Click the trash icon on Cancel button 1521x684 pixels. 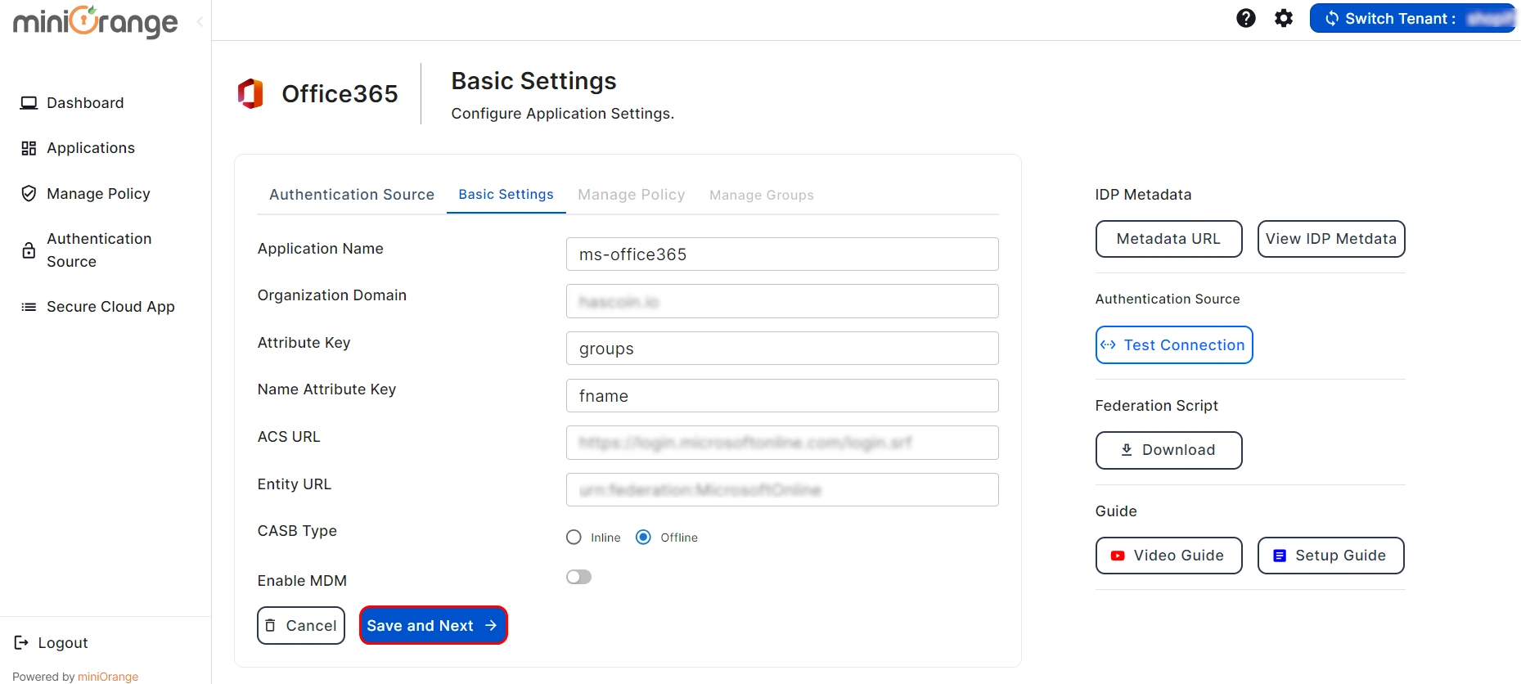tap(270, 626)
